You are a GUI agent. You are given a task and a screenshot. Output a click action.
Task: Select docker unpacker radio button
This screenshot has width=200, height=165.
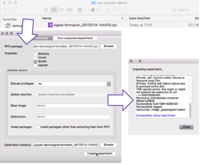click(x=36, y=62)
